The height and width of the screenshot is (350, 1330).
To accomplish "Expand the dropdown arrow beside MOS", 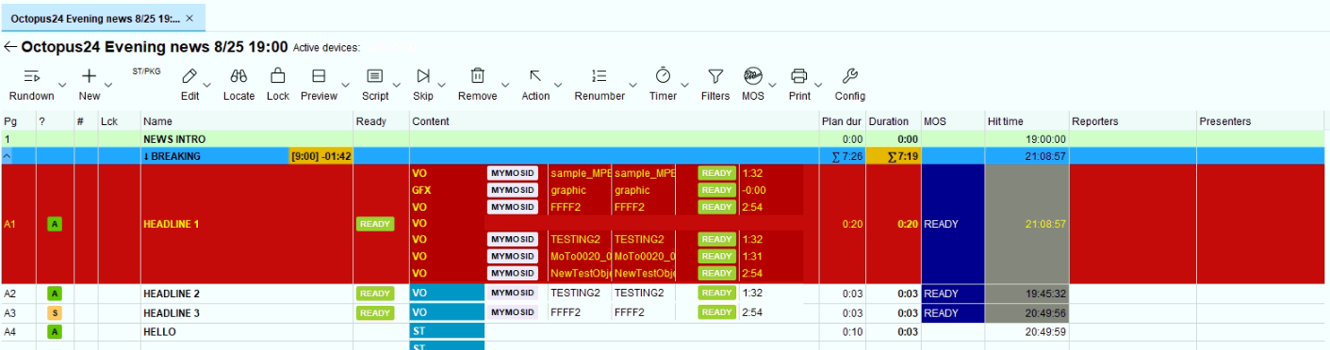I will pos(772,84).
